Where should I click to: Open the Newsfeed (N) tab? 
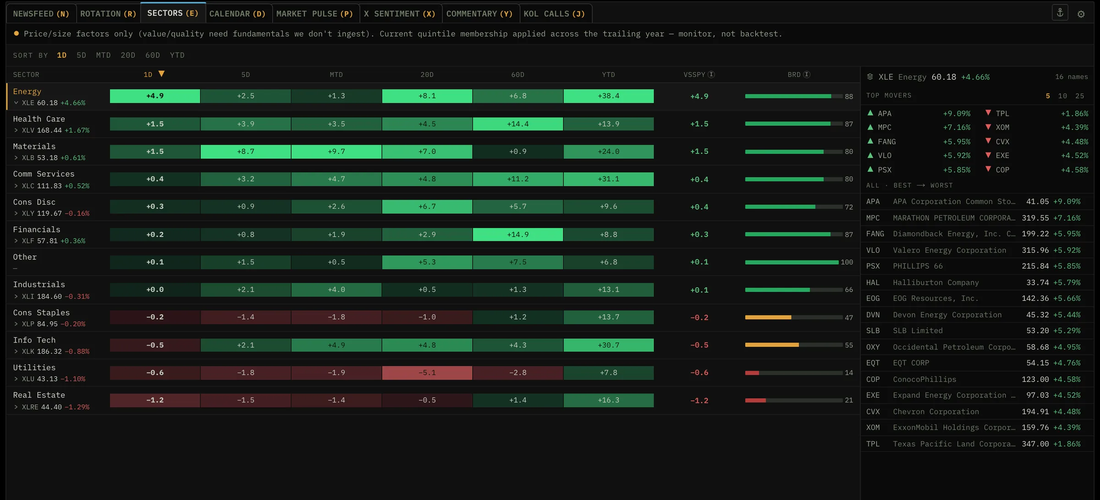41,14
